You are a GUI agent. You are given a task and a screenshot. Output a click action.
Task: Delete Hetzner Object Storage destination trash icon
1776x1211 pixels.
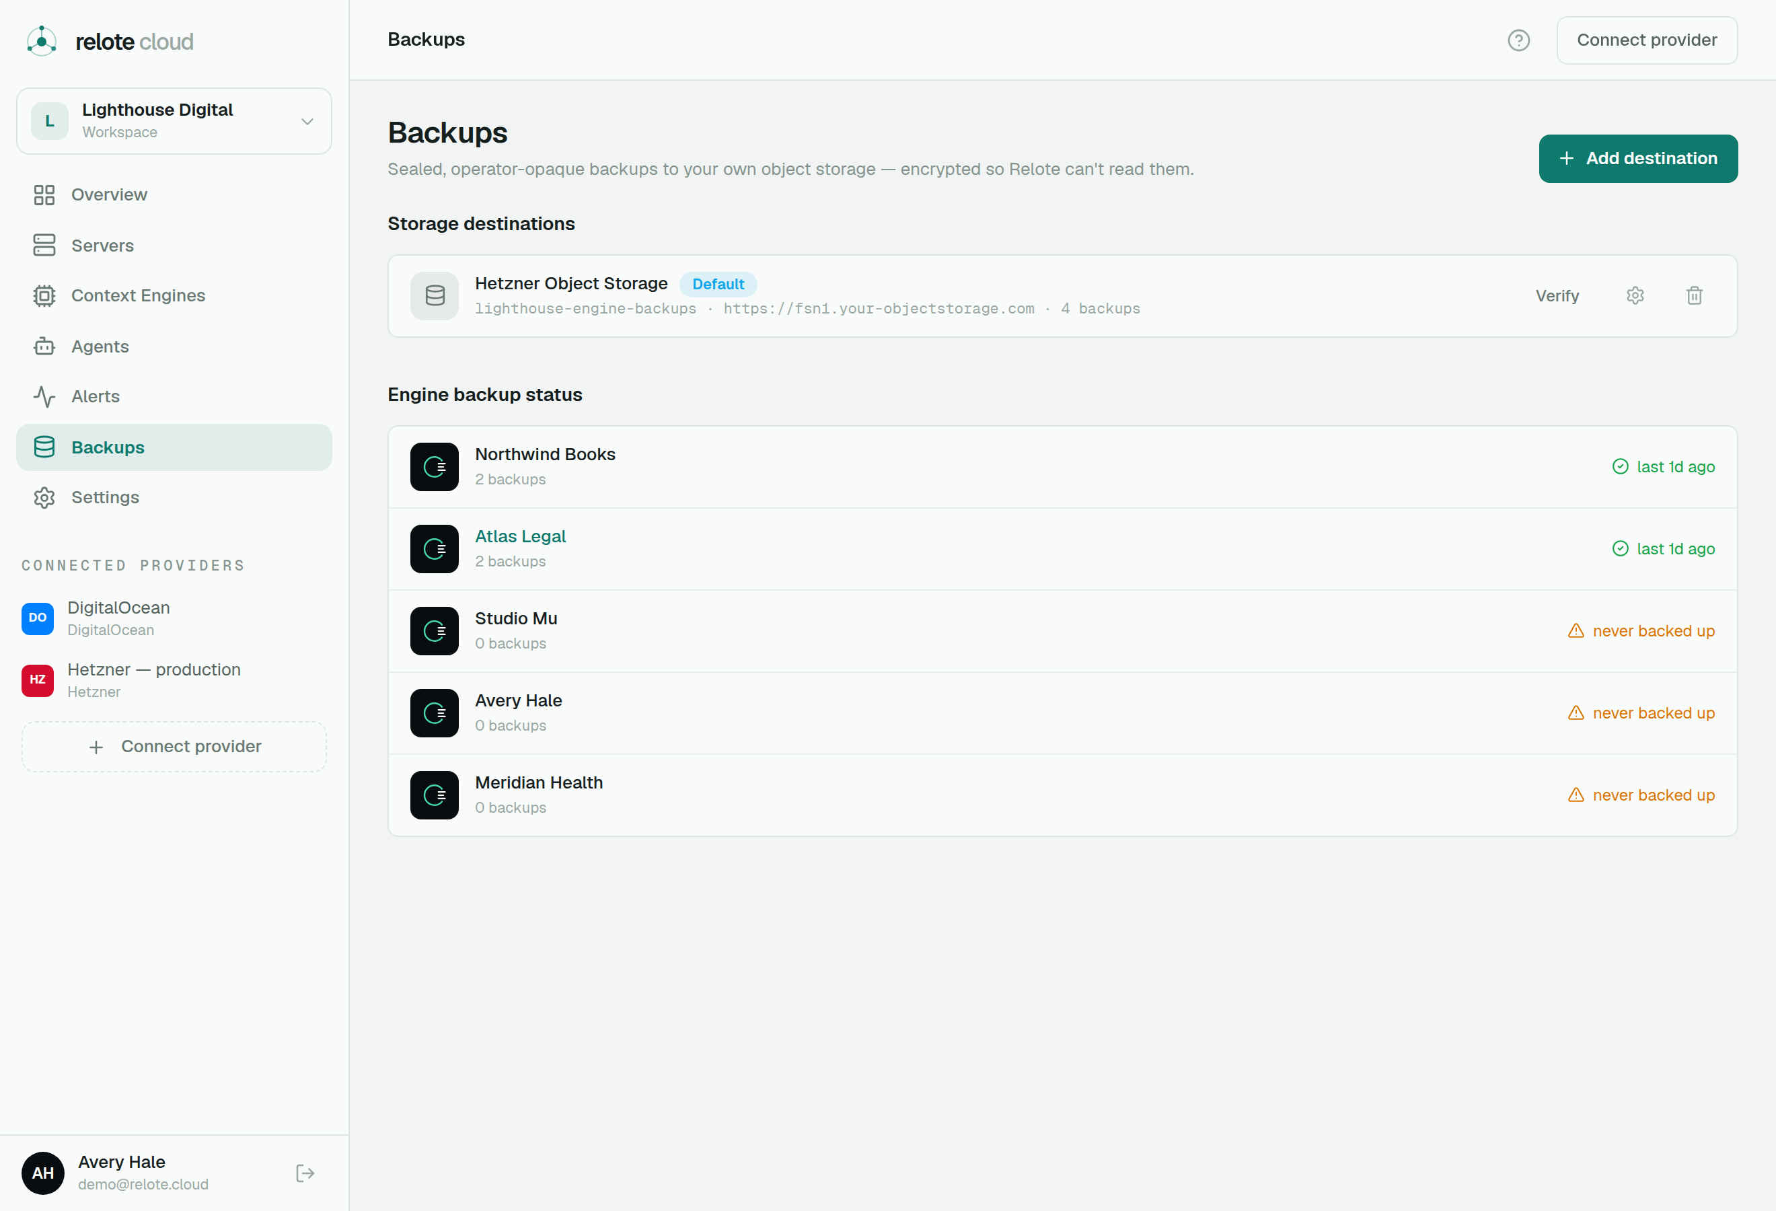point(1694,295)
